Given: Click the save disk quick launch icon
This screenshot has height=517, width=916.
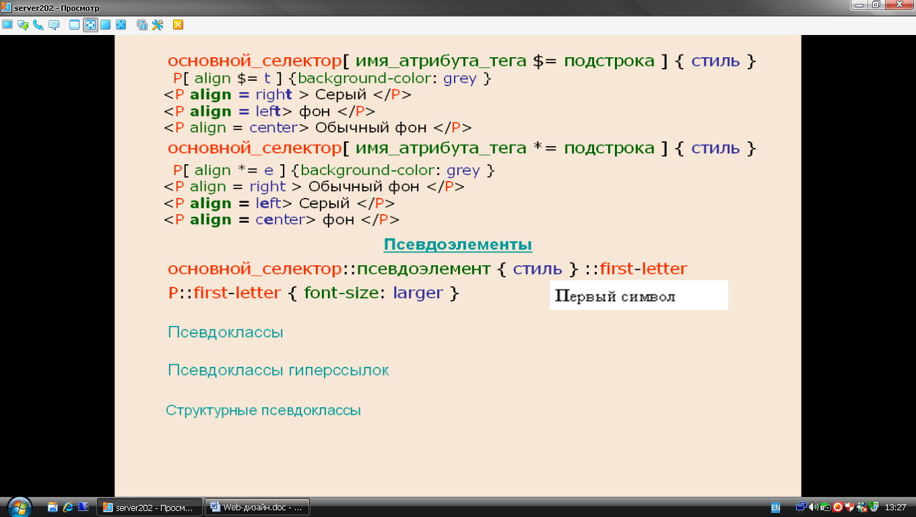Looking at the screenshot, I should pos(53,507).
